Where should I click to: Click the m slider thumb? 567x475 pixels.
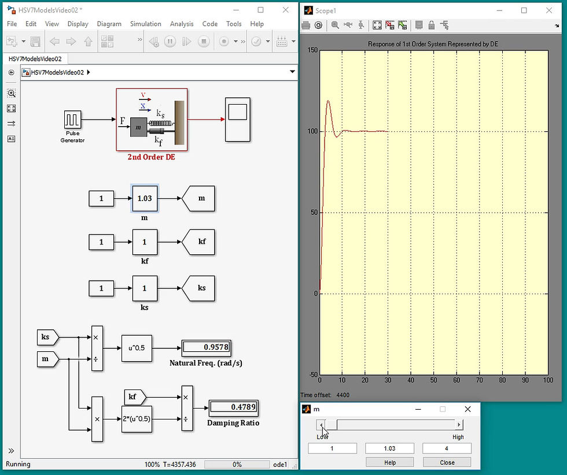[330, 424]
